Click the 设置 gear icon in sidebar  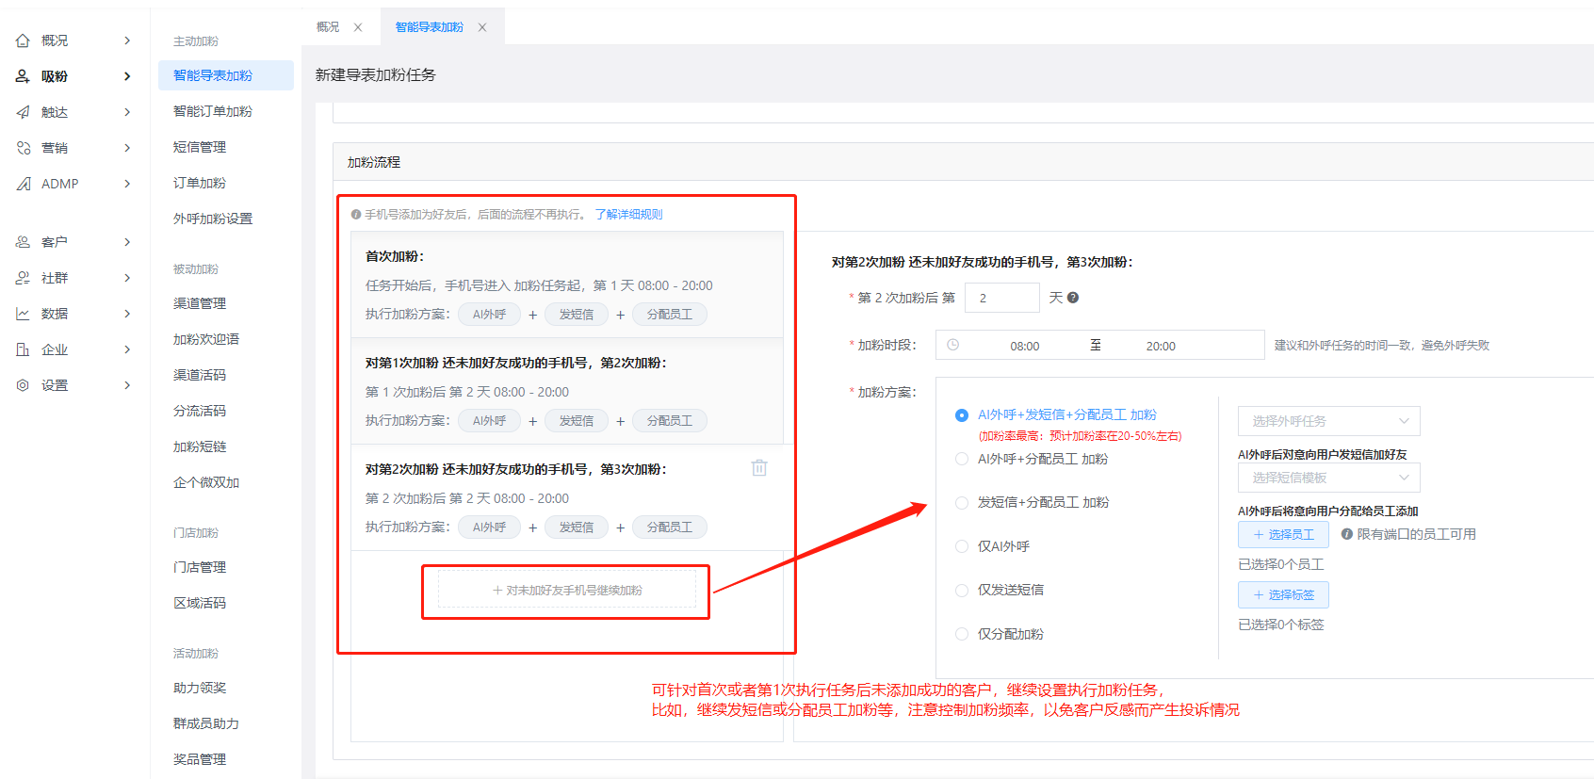pyautogui.click(x=23, y=385)
